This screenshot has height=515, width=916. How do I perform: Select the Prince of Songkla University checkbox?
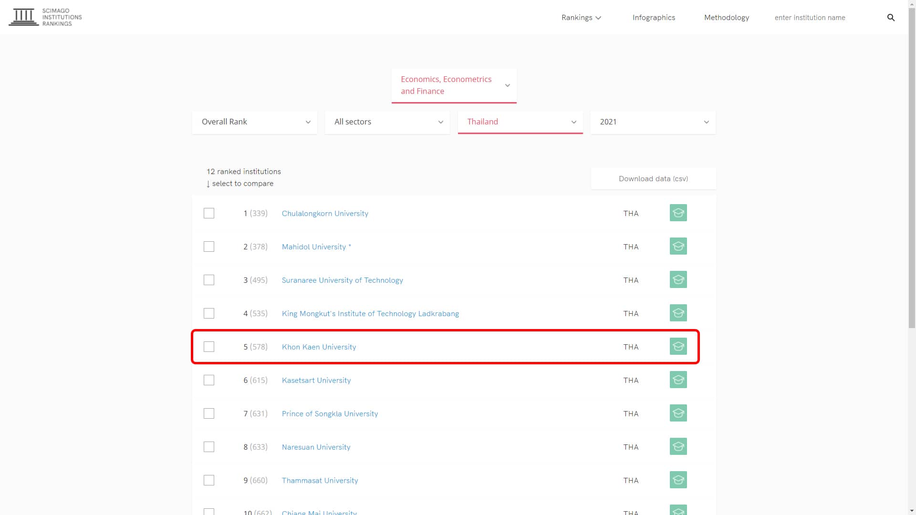click(x=209, y=413)
